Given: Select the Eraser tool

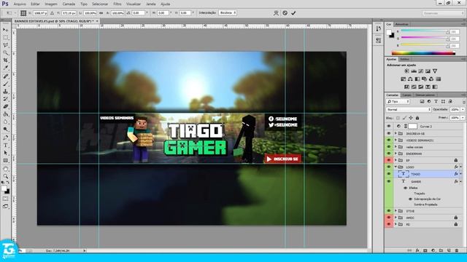Looking at the screenshot, I should (6, 107).
